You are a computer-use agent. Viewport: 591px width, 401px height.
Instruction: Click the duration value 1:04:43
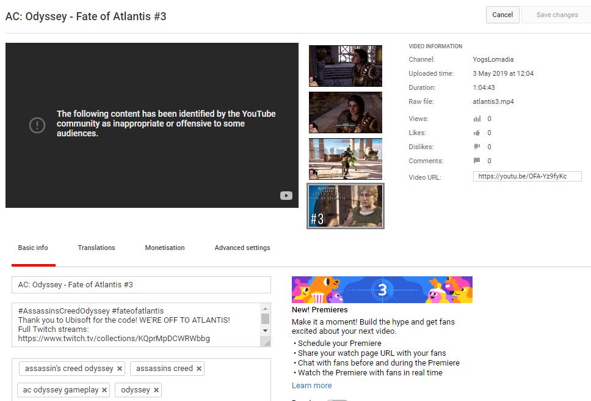click(x=484, y=87)
